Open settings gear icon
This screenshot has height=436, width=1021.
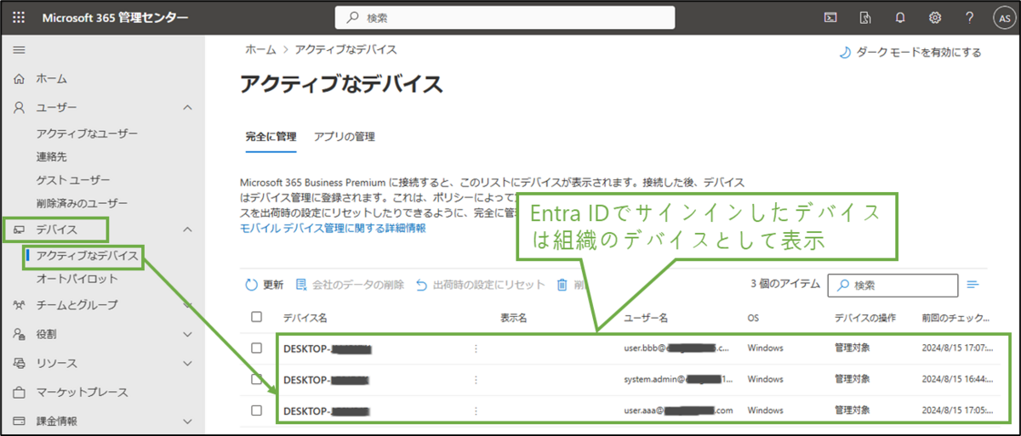[935, 17]
